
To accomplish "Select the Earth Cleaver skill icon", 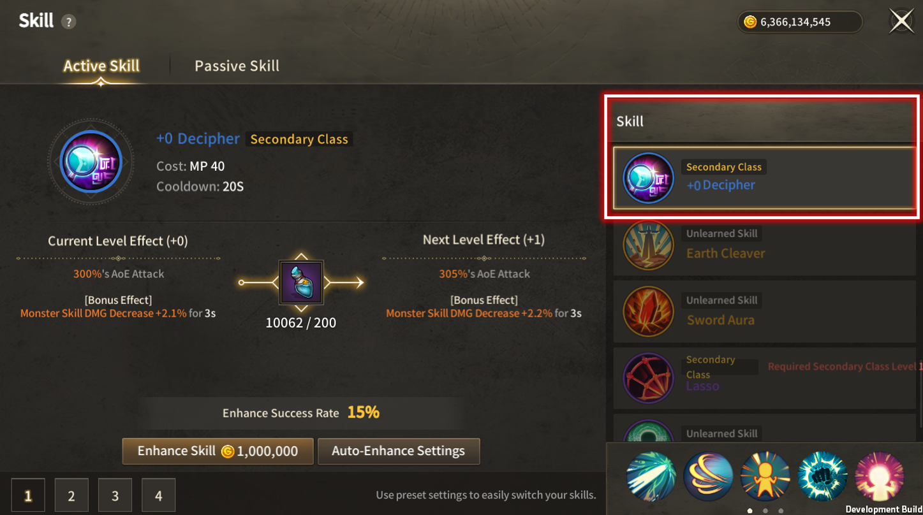I will click(648, 245).
